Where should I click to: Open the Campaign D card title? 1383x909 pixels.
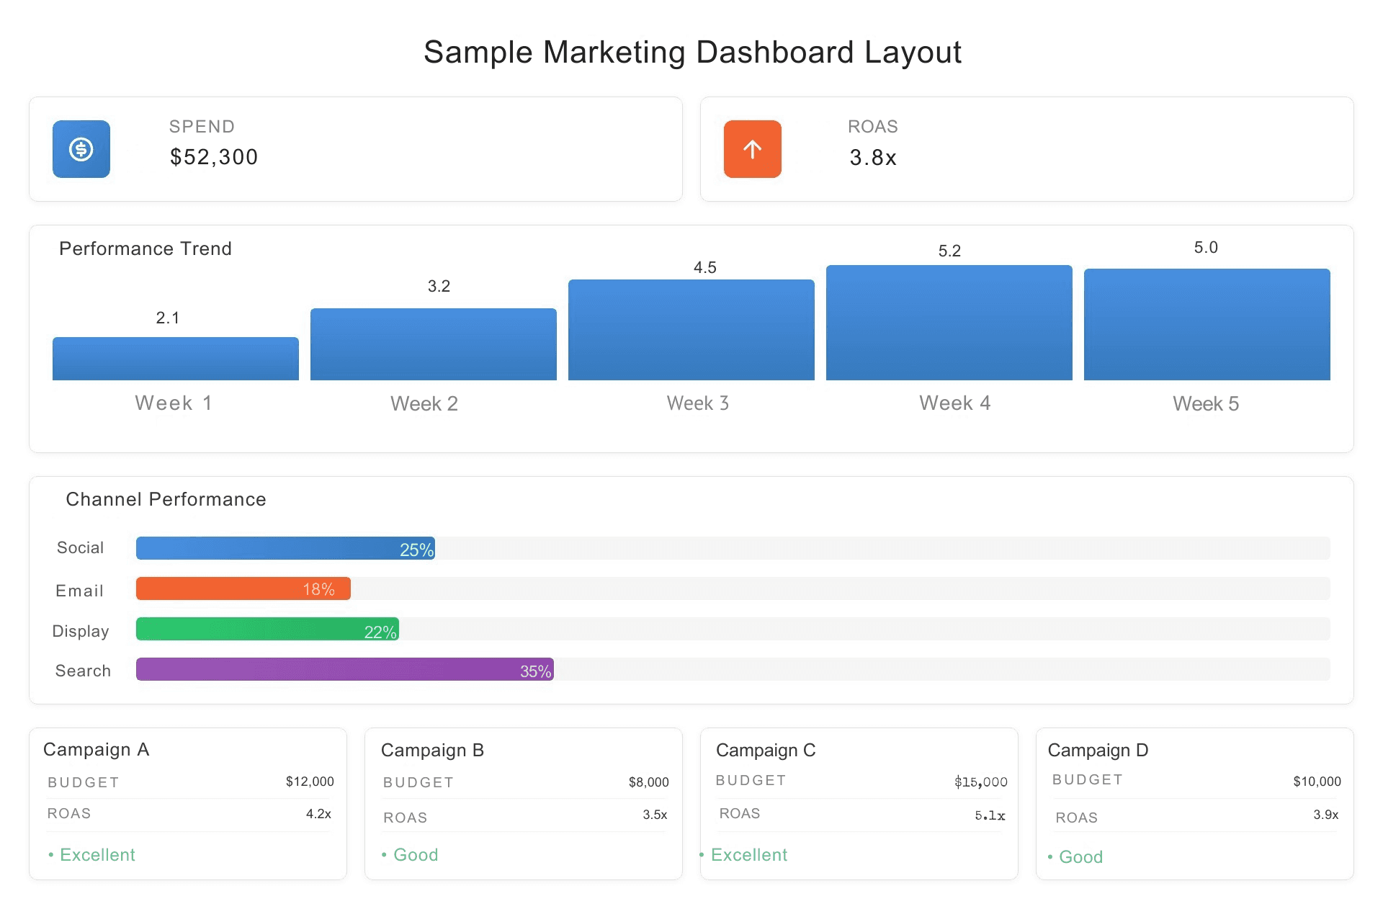point(1098,751)
